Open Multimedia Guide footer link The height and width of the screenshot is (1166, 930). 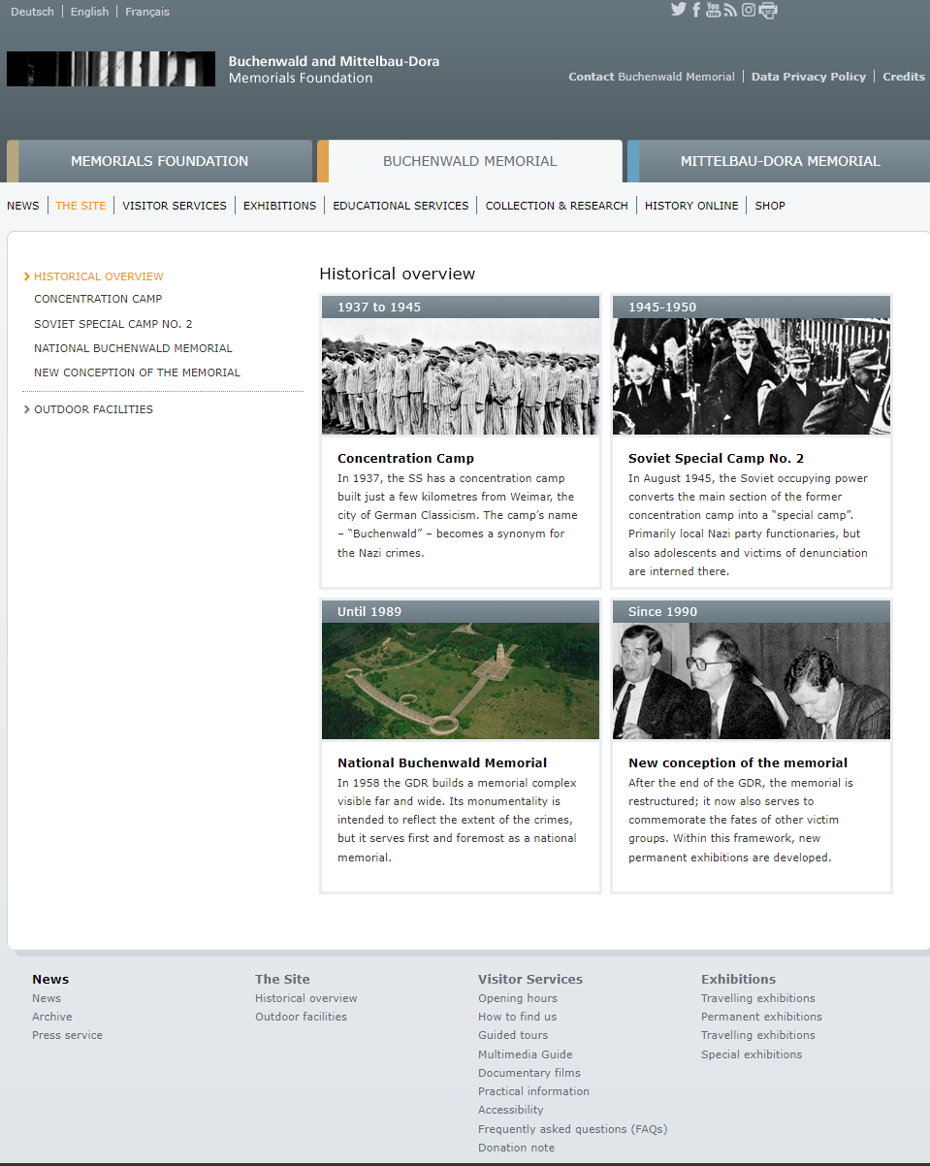tap(526, 1054)
